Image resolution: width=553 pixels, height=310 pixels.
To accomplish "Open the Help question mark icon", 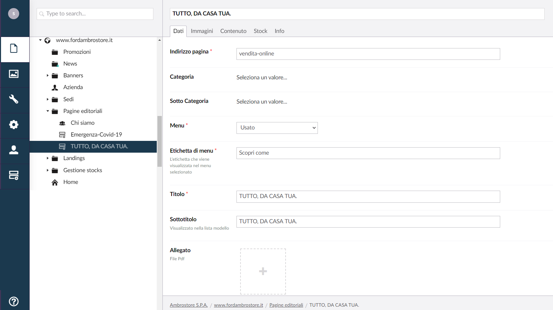I will [14, 301].
